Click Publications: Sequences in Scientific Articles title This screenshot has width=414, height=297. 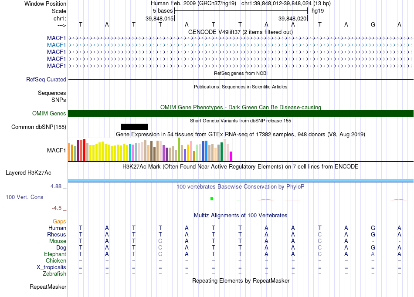tap(241, 87)
